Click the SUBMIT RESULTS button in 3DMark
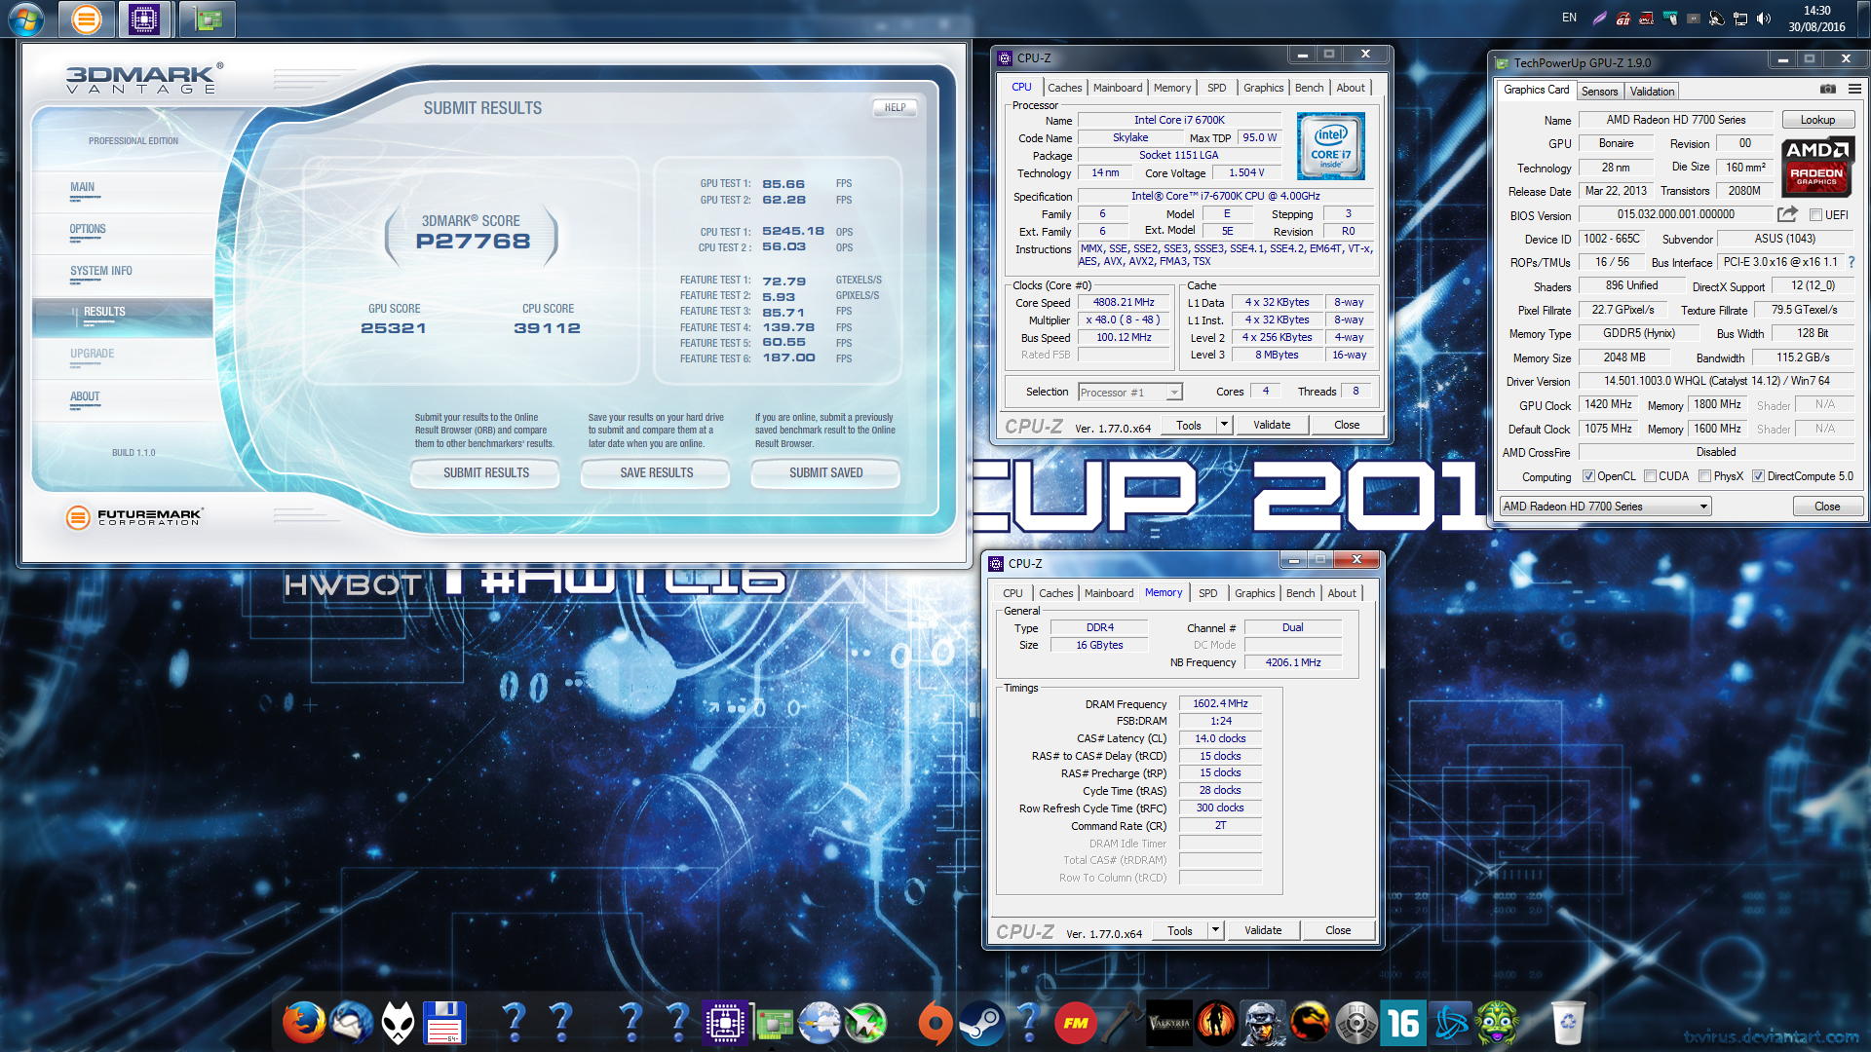 point(485,473)
